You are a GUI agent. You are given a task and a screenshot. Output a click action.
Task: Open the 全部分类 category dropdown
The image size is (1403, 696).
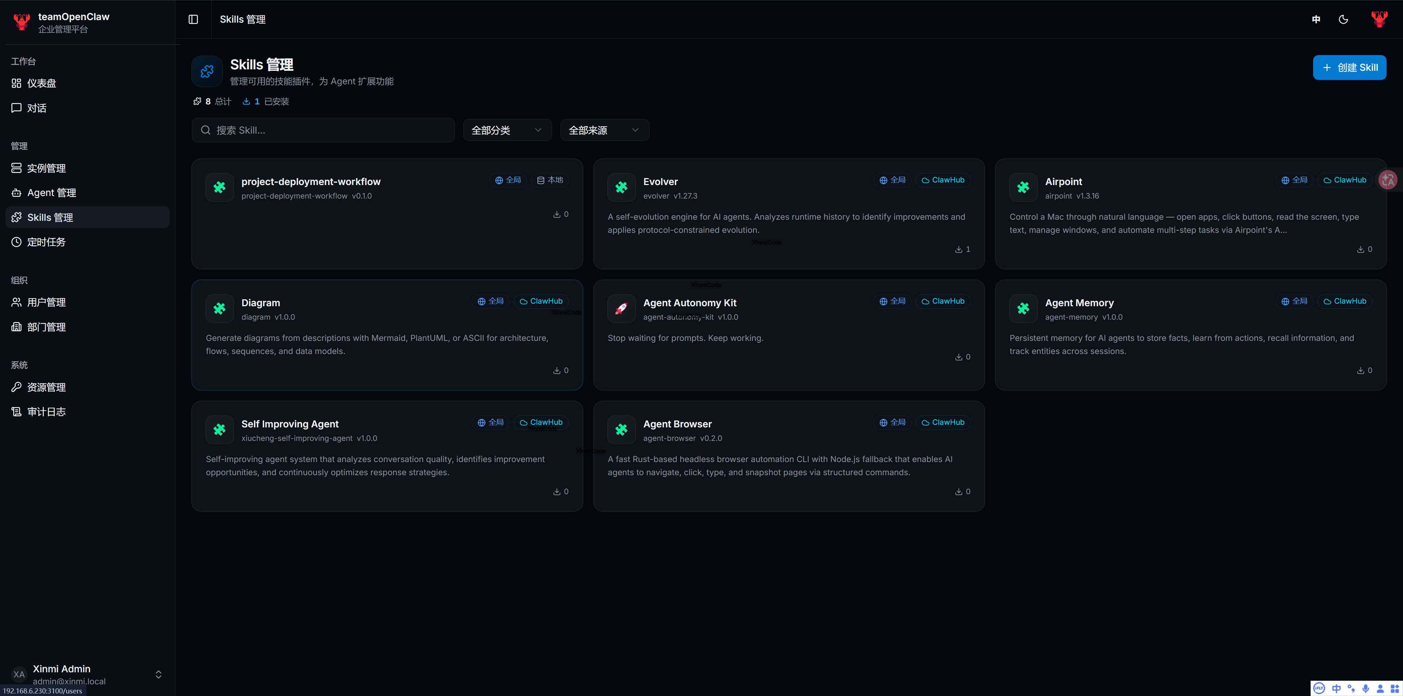tap(506, 130)
